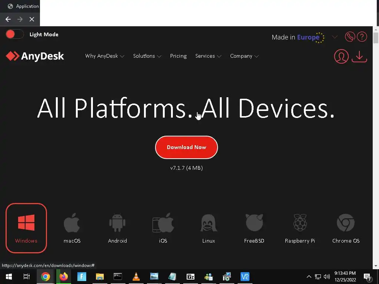Open the Pricing page
The height and width of the screenshot is (284, 379).
(178, 56)
